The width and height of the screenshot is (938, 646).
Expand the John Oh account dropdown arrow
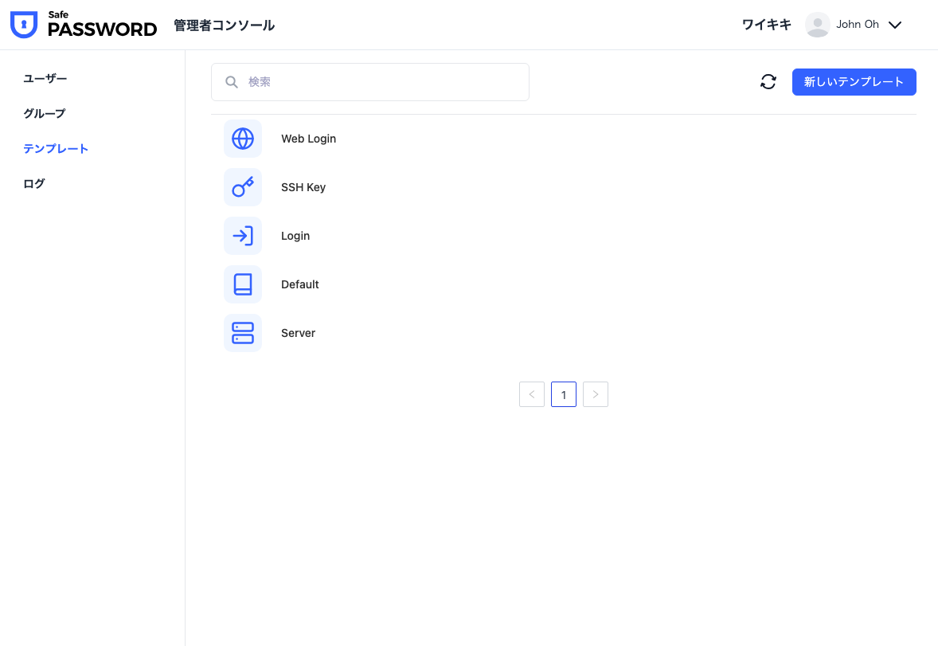point(895,25)
